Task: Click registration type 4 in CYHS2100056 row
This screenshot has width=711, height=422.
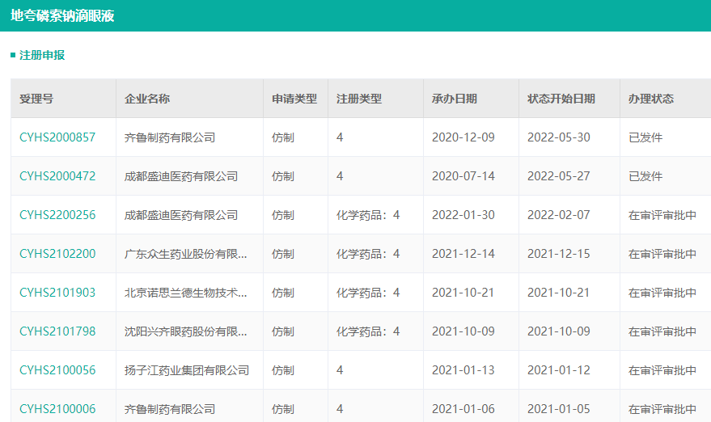Action: coord(340,370)
